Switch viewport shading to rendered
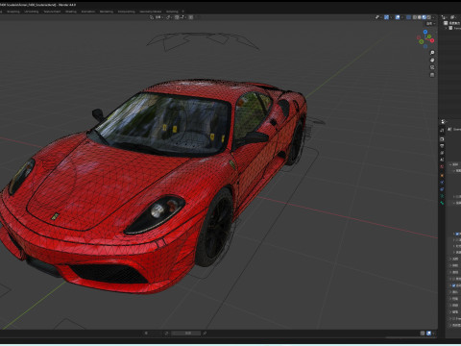Viewport: 461px width, 346px height. pos(428,17)
